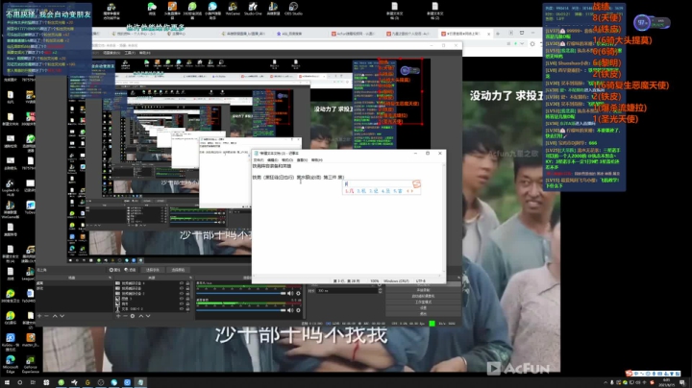Open the 帮助 menu in Notepad
Viewport: 692px width, 388px height.
tap(317, 160)
